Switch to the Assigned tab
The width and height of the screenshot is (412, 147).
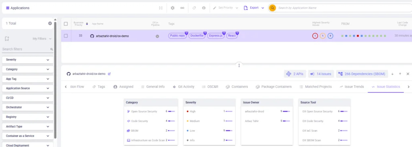click(x=123, y=87)
